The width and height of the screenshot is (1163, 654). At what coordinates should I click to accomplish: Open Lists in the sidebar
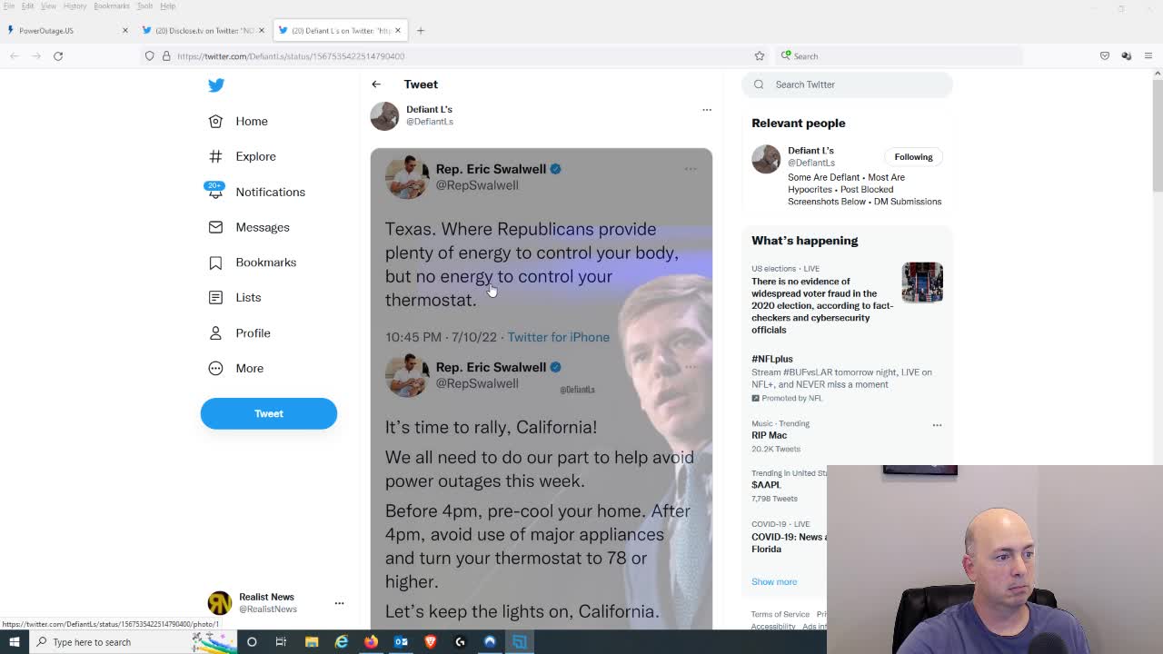pyautogui.click(x=235, y=297)
